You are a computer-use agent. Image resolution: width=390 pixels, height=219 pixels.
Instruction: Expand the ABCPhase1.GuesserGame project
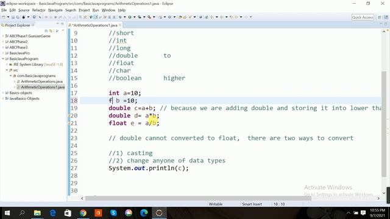(3, 36)
